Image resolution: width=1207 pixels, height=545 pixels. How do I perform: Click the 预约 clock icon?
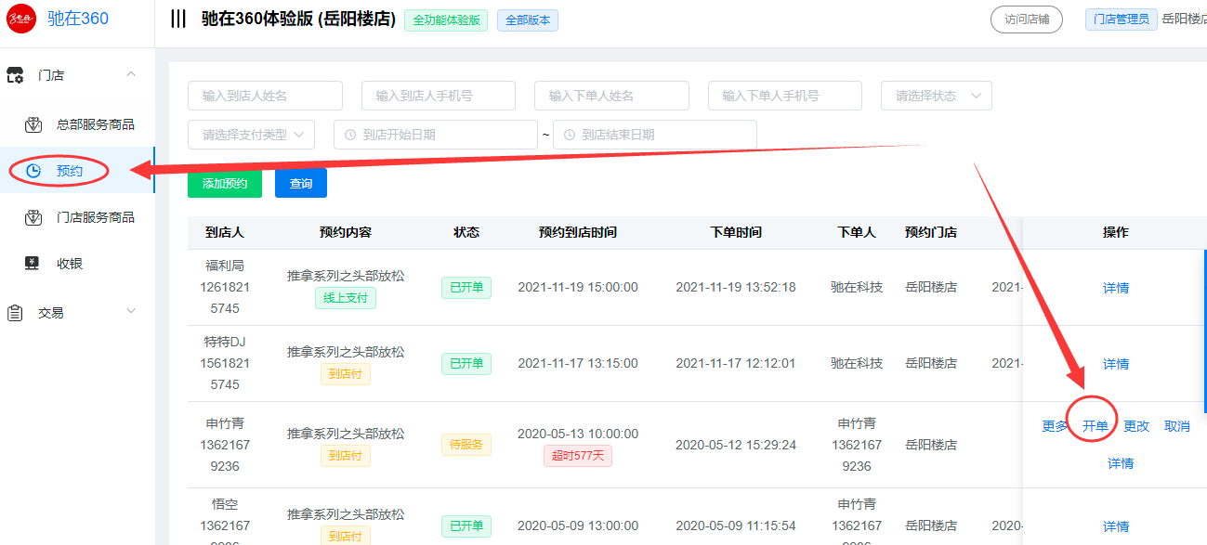[33, 171]
